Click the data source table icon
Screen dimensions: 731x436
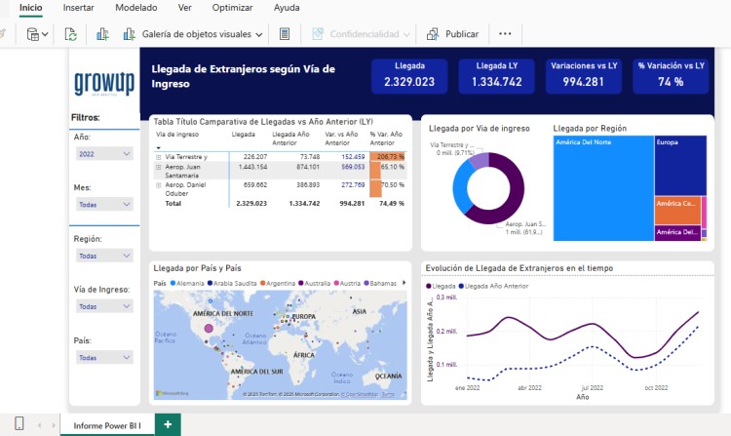pyautogui.click(x=33, y=34)
